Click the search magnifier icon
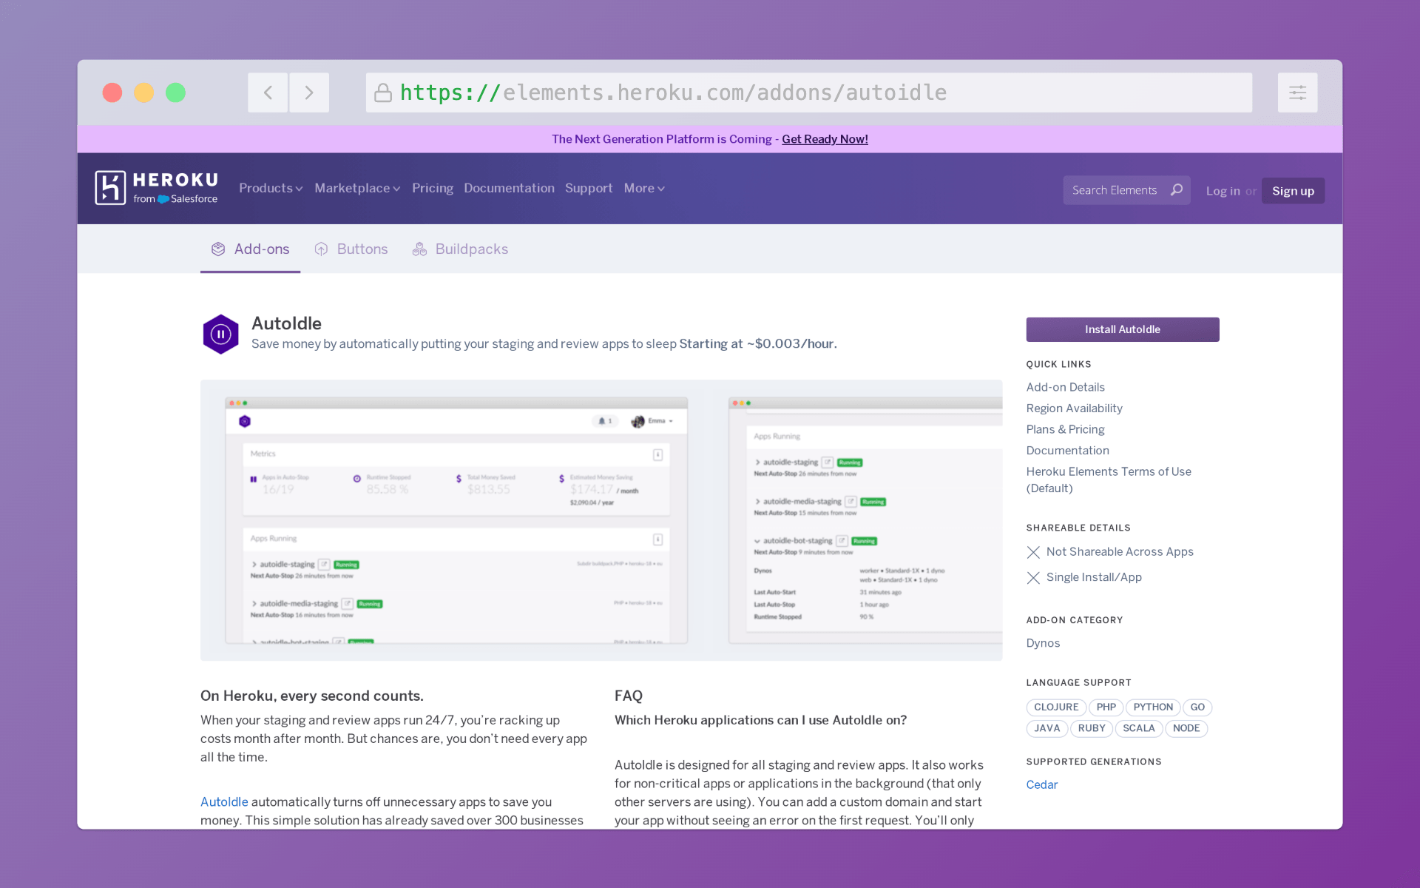Screen dimensions: 1420x888 coord(1176,190)
